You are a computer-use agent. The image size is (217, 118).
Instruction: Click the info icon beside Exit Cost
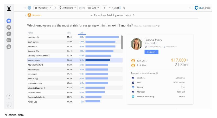187,60
